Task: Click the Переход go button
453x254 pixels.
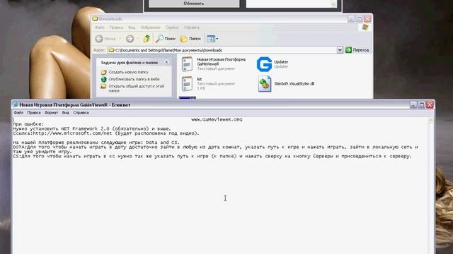Action: coord(357,50)
